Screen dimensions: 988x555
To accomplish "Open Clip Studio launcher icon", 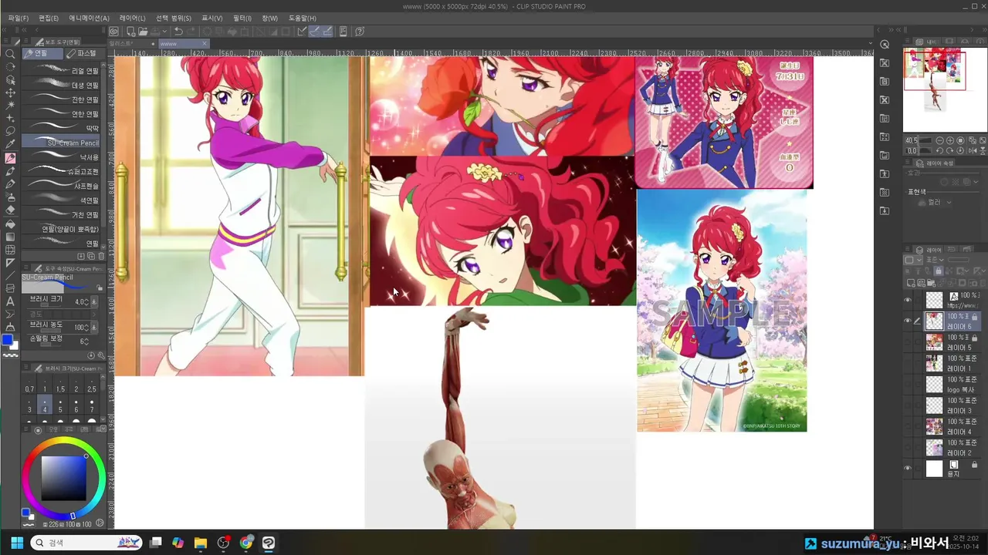I will click(113, 32).
